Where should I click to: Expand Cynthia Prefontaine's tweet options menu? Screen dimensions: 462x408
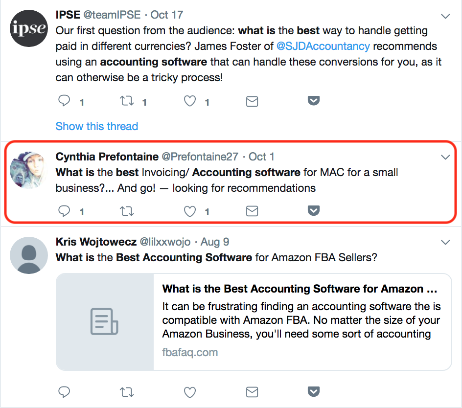coord(445,157)
